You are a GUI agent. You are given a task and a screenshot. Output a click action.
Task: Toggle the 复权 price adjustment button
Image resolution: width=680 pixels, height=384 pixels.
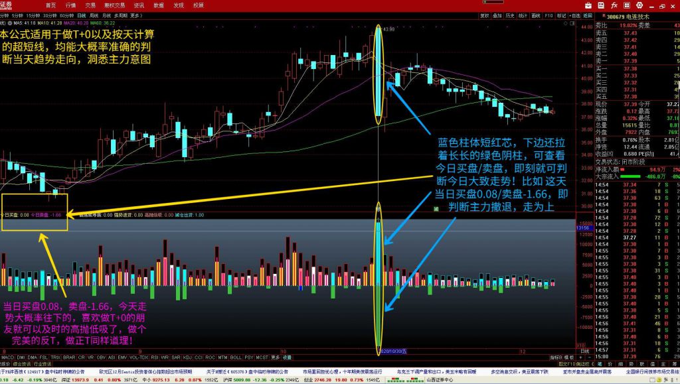click(x=484, y=15)
